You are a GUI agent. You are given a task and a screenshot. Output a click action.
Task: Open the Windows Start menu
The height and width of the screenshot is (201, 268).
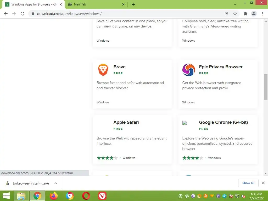pyautogui.click(x=6, y=196)
